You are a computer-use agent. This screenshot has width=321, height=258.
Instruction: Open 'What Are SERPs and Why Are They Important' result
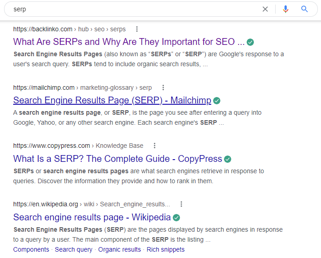point(129,42)
